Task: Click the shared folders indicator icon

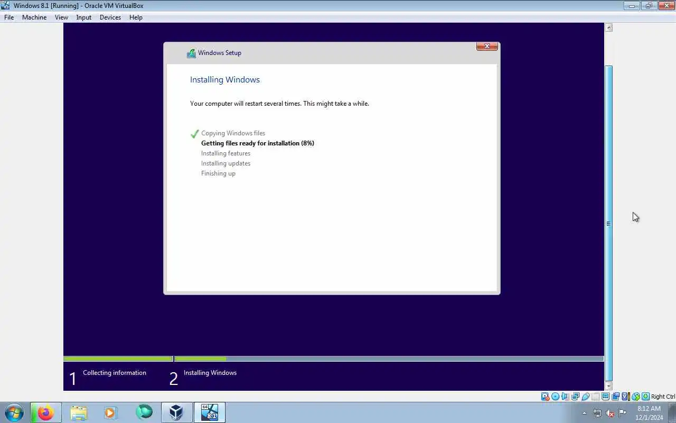Action: point(595,397)
